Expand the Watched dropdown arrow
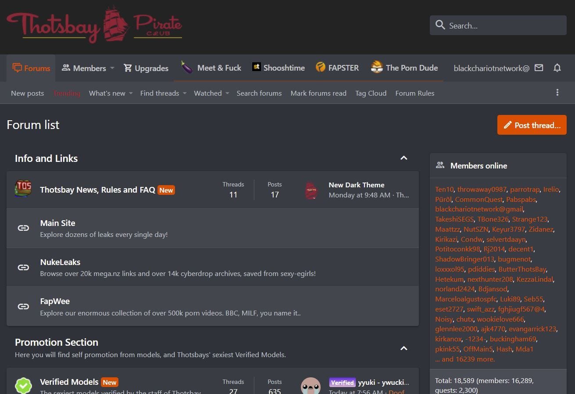This screenshot has height=394, width=575. (227, 93)
